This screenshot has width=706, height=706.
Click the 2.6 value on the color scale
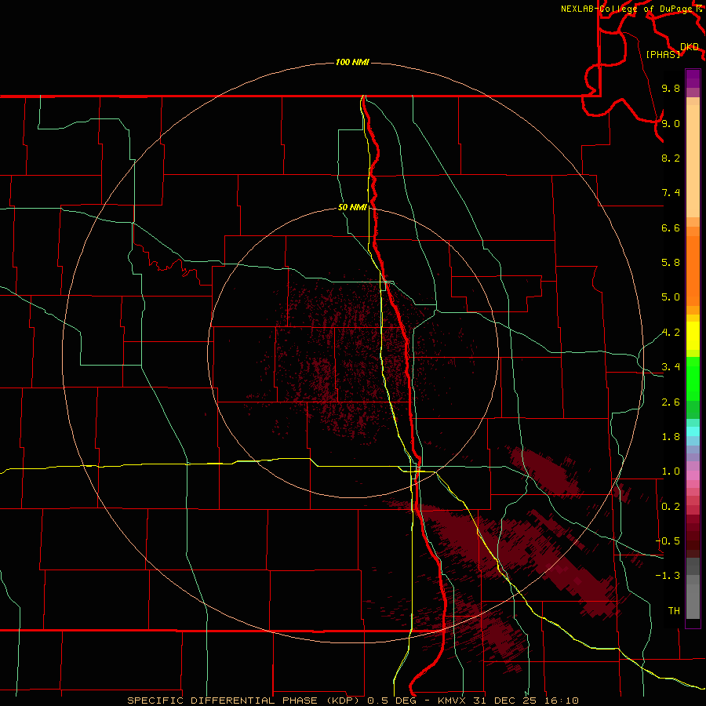click(x=671, y=402)
